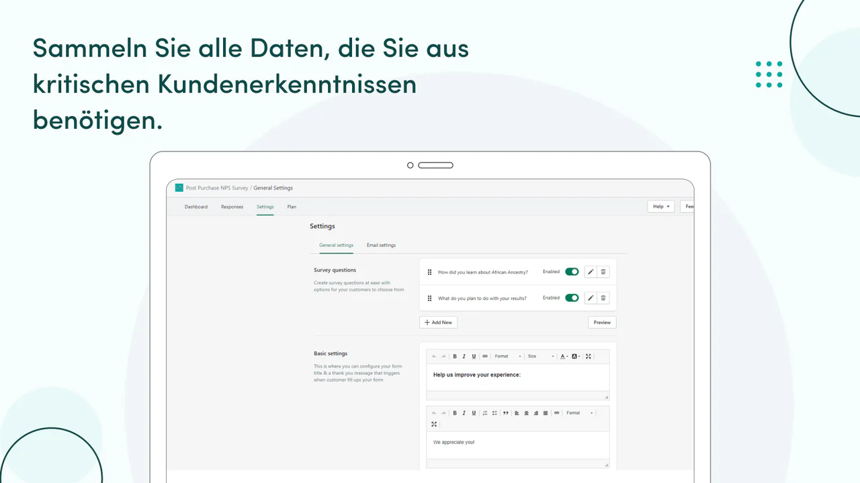Viewport: 860px width, 483px height.
Task: Select the Settings tab
Action: pos(265,207)
